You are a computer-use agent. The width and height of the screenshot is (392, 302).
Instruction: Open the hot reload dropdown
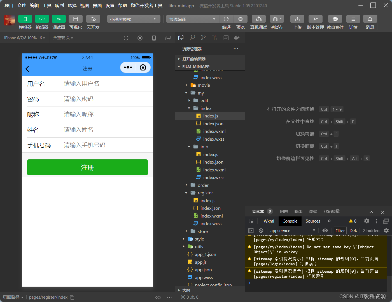coord(63,38)
